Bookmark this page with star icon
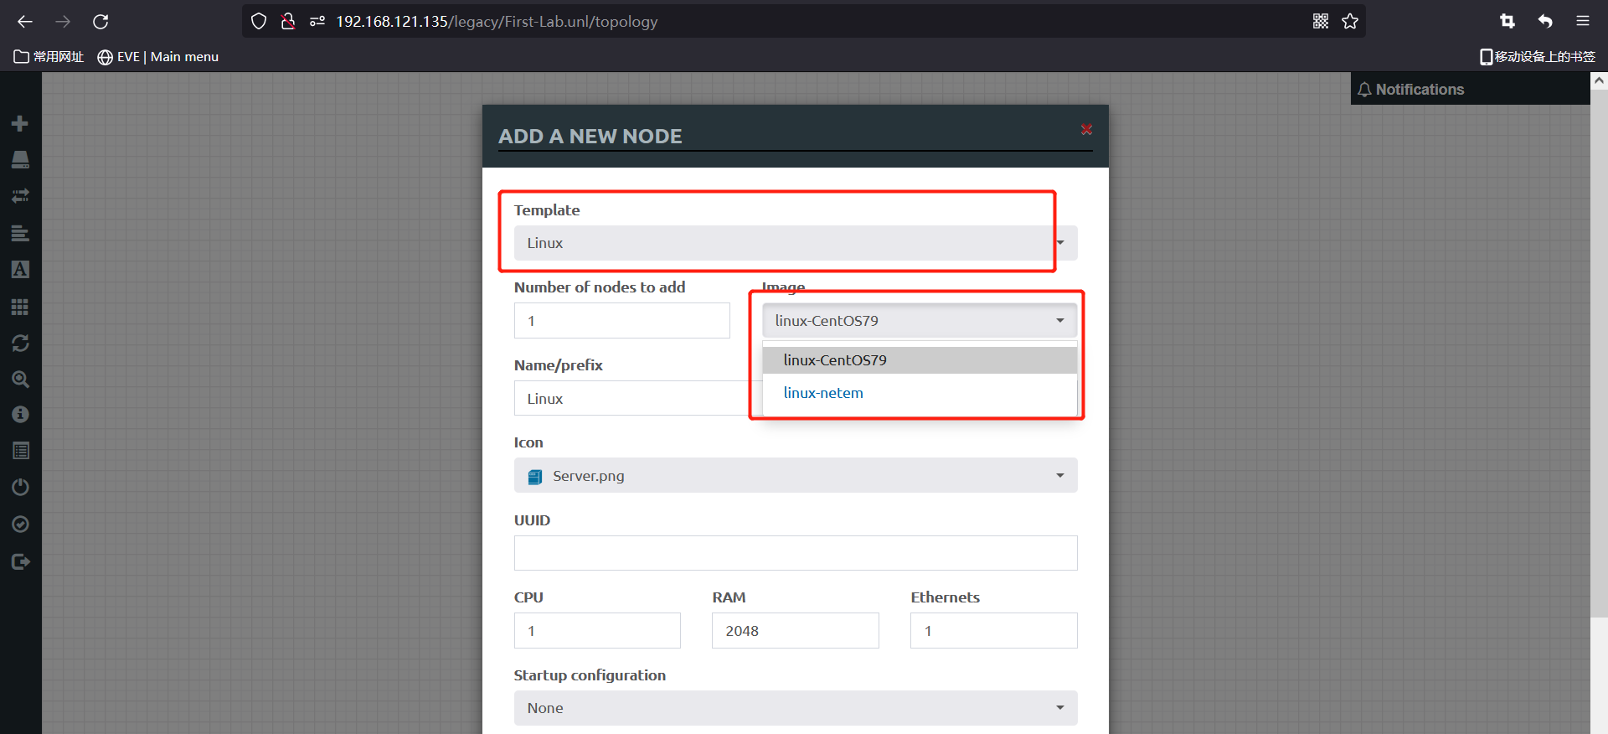The image size is (1608, 734). pos(1350,22)
